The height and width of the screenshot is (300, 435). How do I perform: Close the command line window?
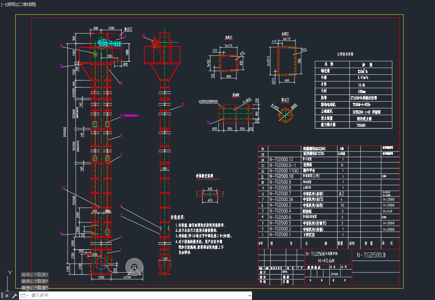pyautogui.click(x=7, y=296)
